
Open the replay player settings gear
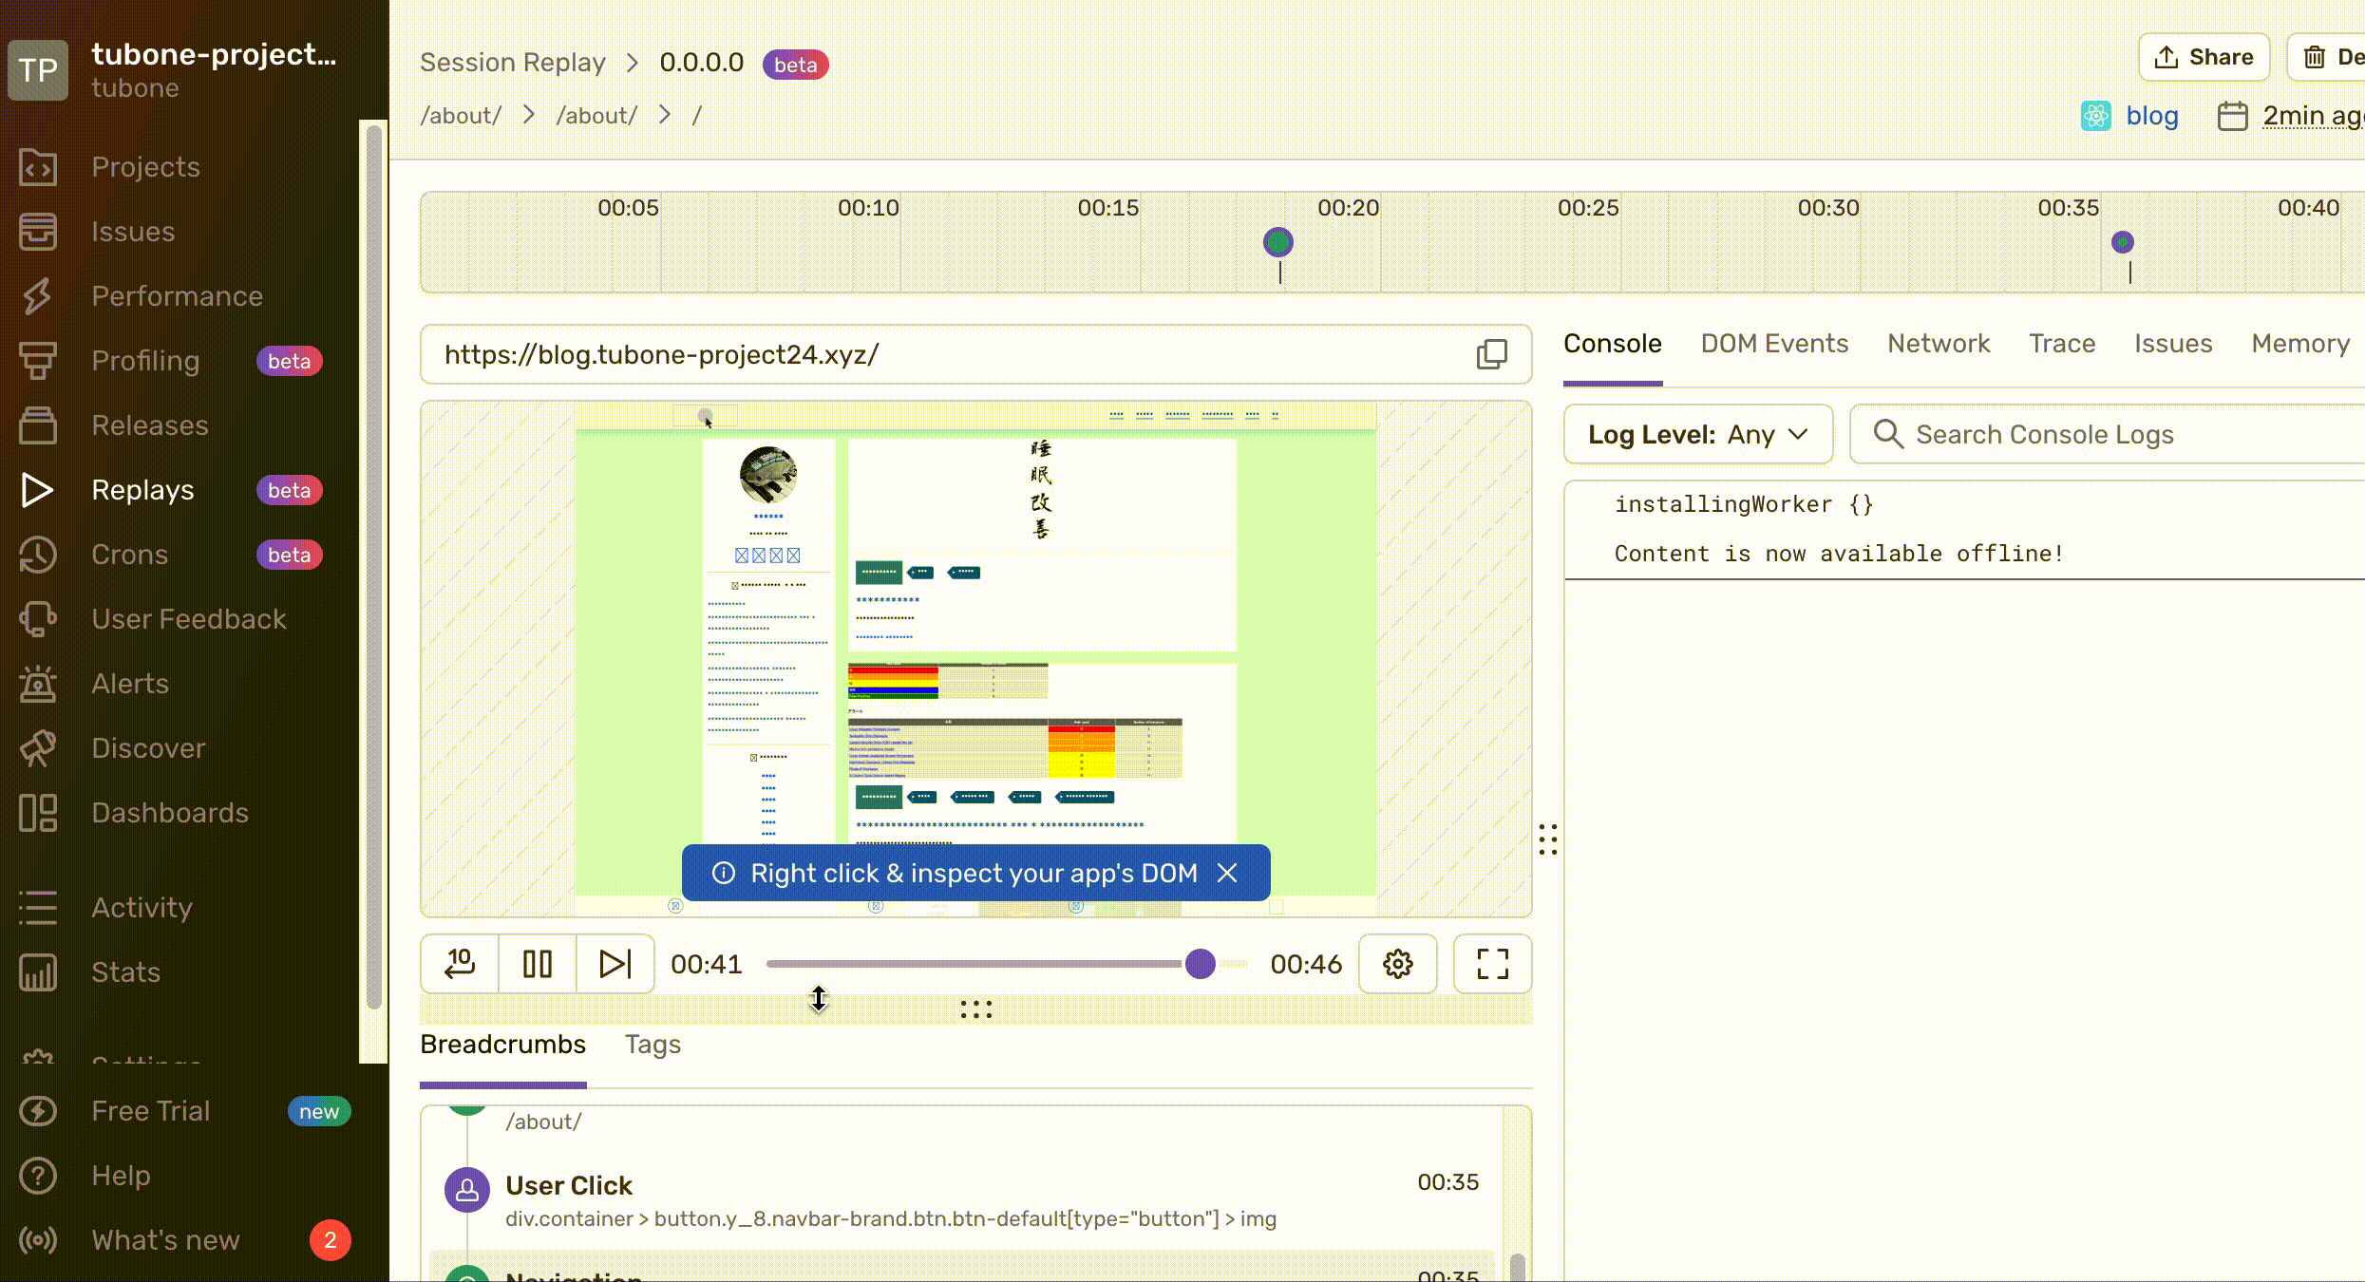(1397, 964)
